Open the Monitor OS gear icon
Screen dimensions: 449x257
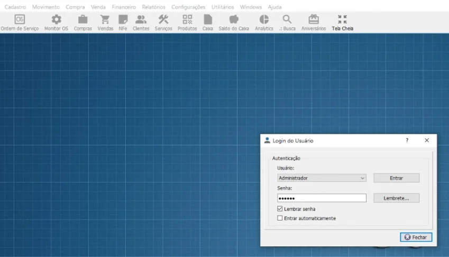(57, 20)
